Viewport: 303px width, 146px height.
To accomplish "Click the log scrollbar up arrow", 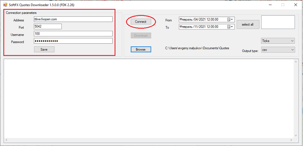I will [296, 62].
